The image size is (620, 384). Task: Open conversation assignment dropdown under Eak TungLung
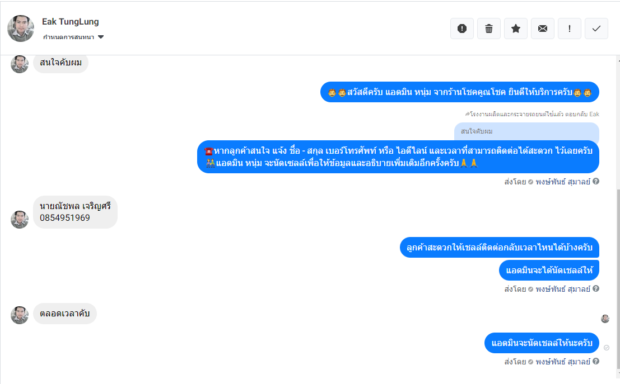tap(73, 37)
